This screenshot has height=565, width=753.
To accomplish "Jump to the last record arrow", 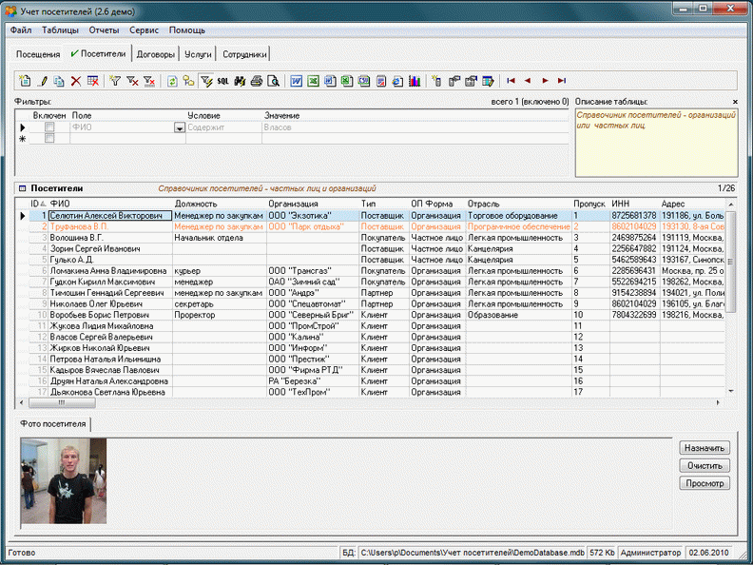I will [562, 81].
